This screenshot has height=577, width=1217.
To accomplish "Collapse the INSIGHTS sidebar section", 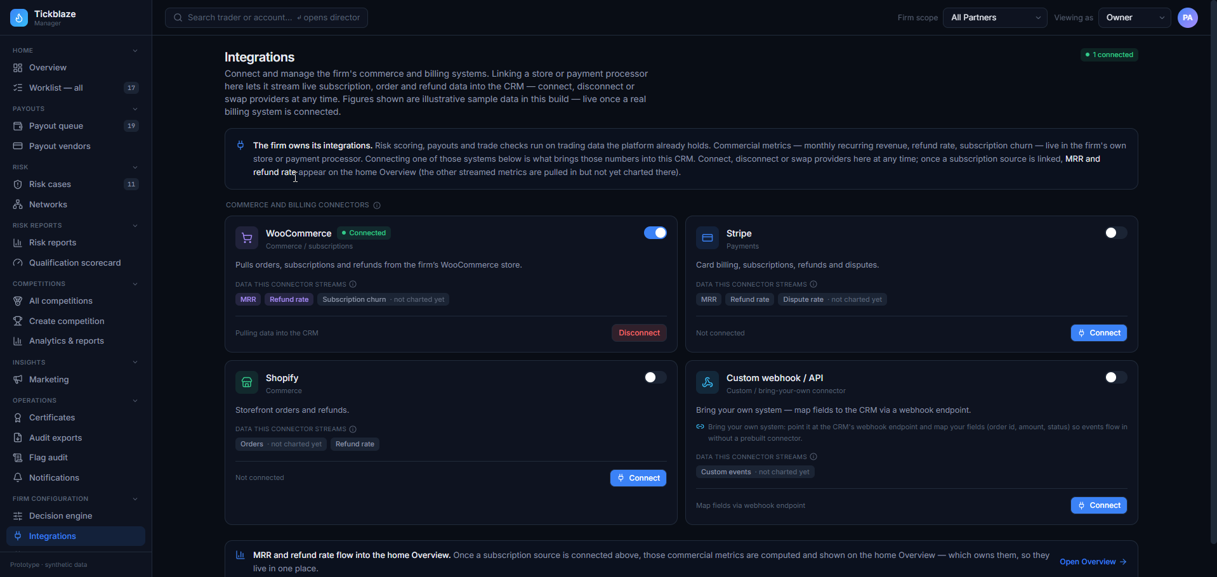I will [x=135, y=363].
